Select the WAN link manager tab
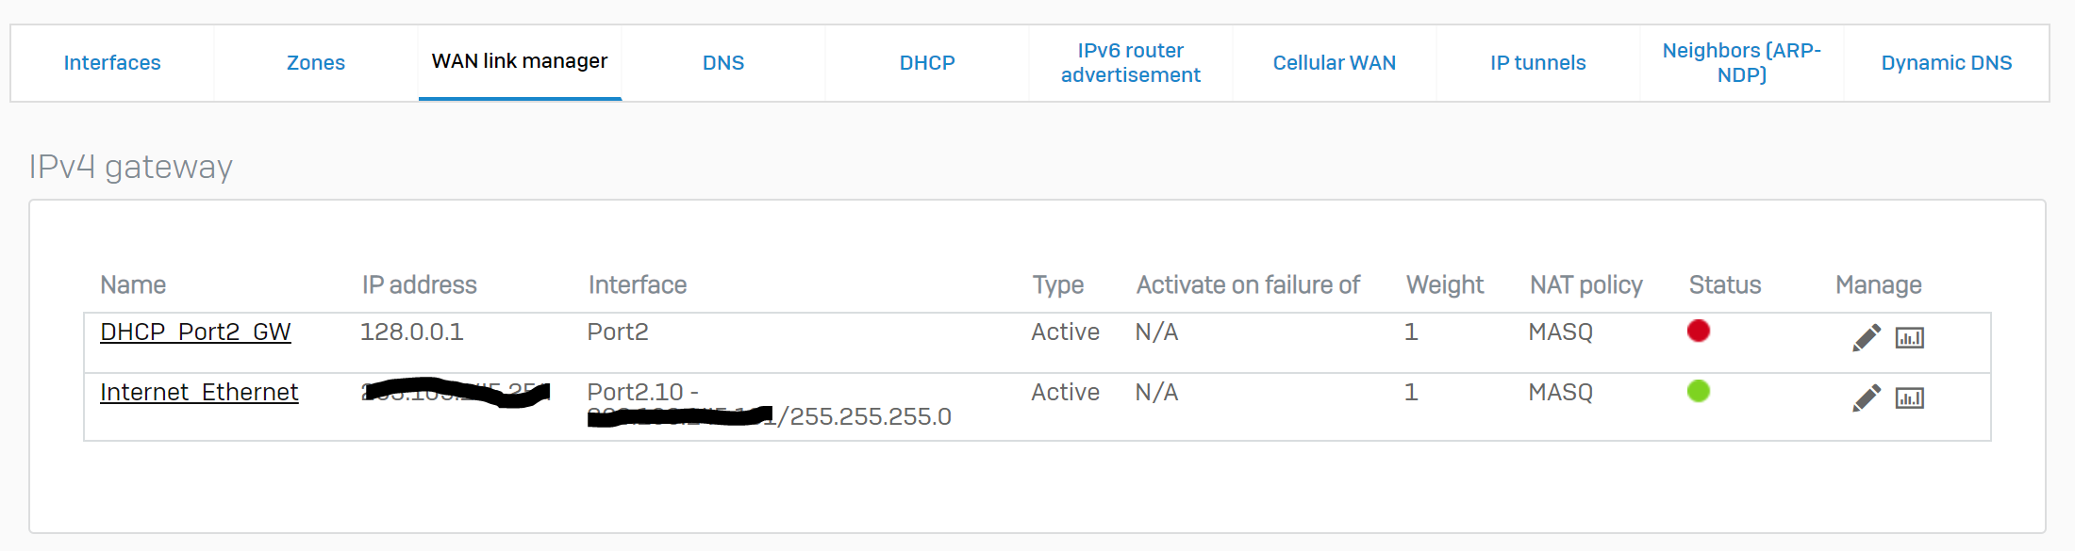The image size is (2075, 551). (x=520, y=61)
